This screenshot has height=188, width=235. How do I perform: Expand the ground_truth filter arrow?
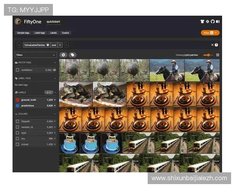[x=55, y=100]
